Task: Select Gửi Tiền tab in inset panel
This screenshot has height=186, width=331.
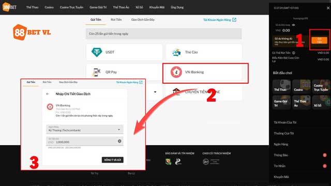Action: [x=31, y=82]
